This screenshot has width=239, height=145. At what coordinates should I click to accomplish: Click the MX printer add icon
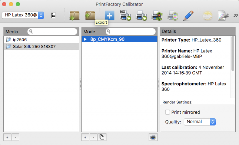(125, 15)
